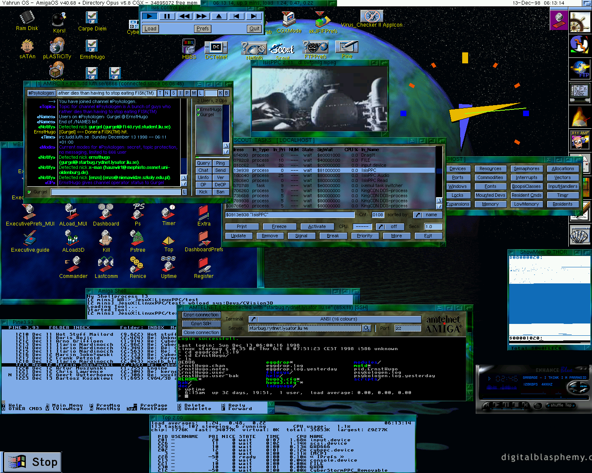Open the sATAn character icon

pyautogui.click(x=27, y=49)
